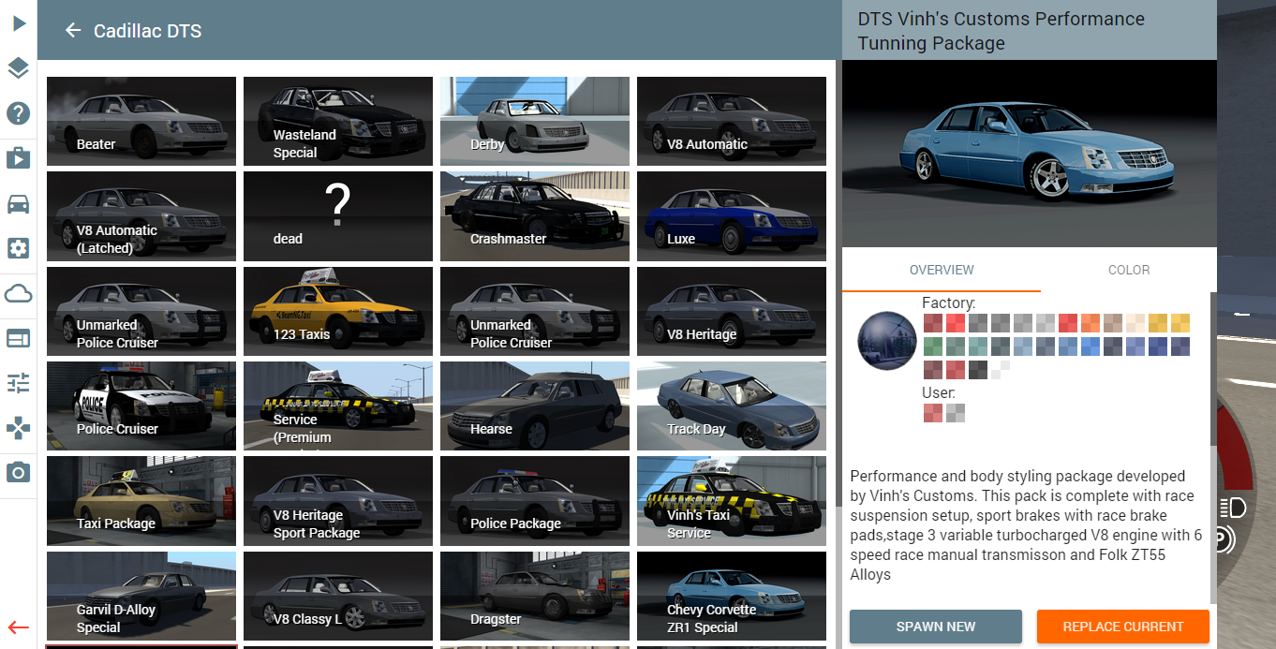Open the UI apps window icon
This screenshot has height=649, width=1276.
[18, 338]
